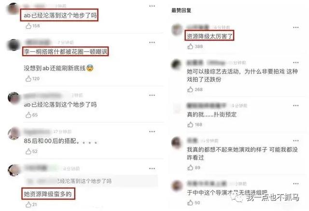Open more options for top-left 'ab已经沦落' comment
Image resolution: width=309 pixels, height=211 pixels.
click(x=152, y=6)
